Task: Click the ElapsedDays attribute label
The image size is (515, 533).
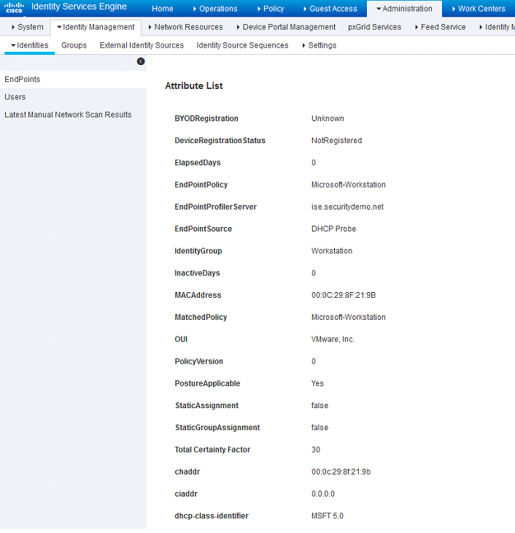Action: point(198,163)
